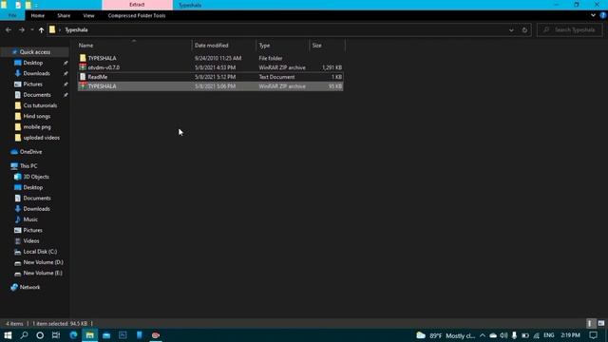Open Cortana circle on taskbar
Screen dimensions: 608x342
pyautogui.click(x=40, y=335)
